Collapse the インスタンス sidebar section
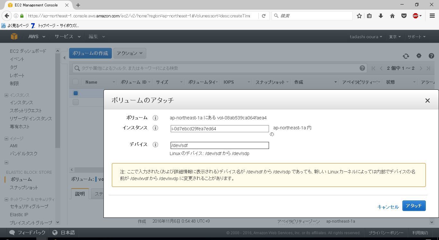The width and height of the screenshot is (439, 240). [6, 95]
